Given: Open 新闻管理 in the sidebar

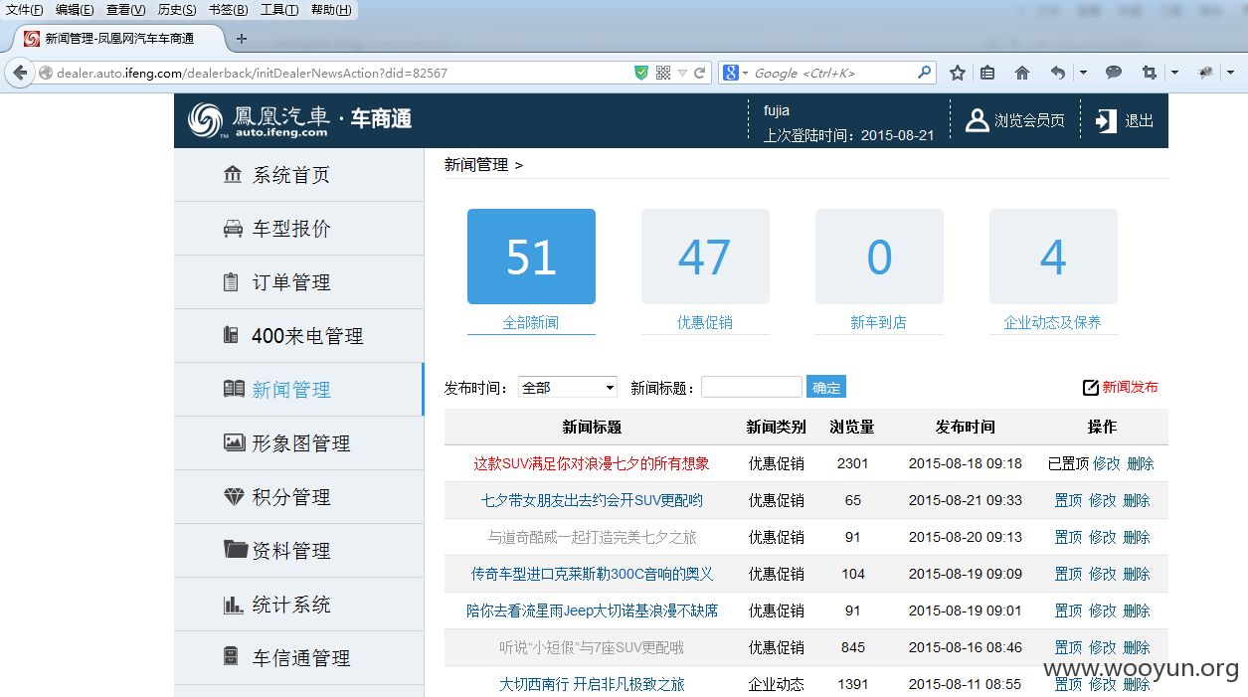Looking at the screenshot, I should coord(298,390).
